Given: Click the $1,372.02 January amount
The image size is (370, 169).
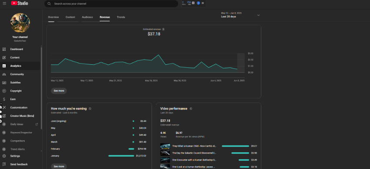Looking at the screenshot, I should 141,156.
